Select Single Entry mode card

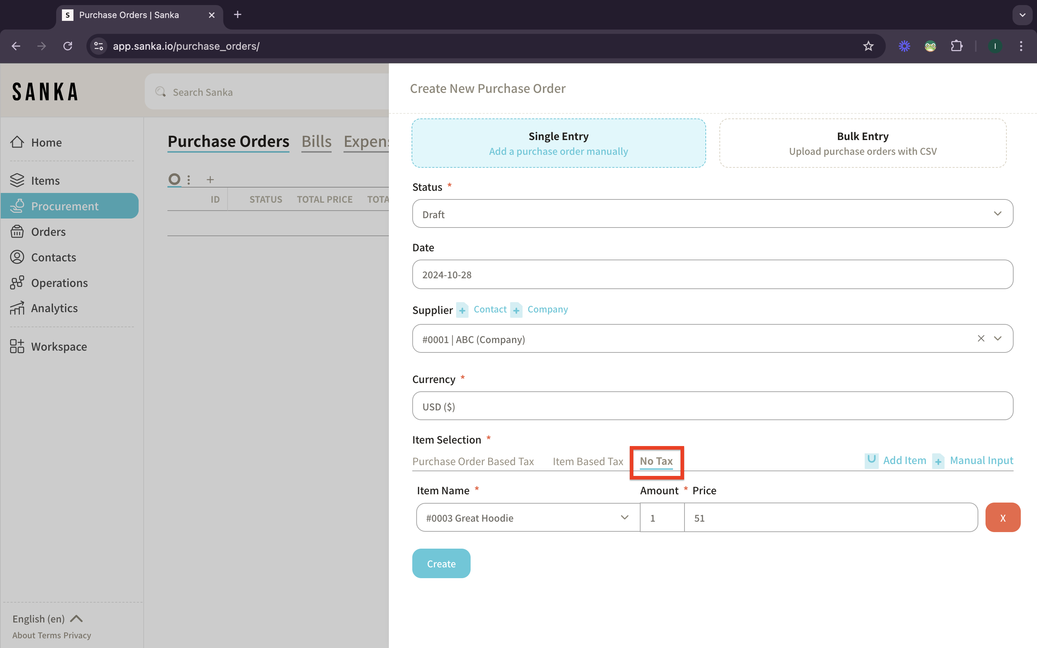558,143
